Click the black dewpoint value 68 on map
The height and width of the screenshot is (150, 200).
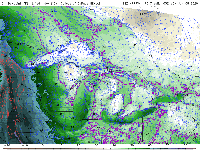[x=13, y=111]
